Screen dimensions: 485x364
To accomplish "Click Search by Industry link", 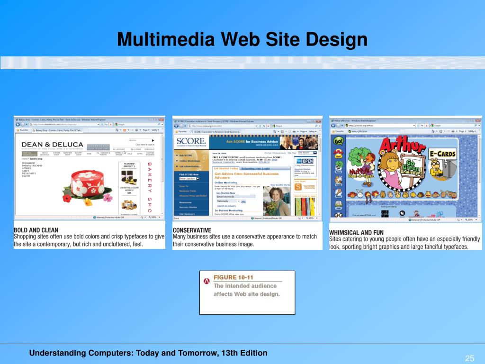I will pyautogui.click(x=226, y=206).
